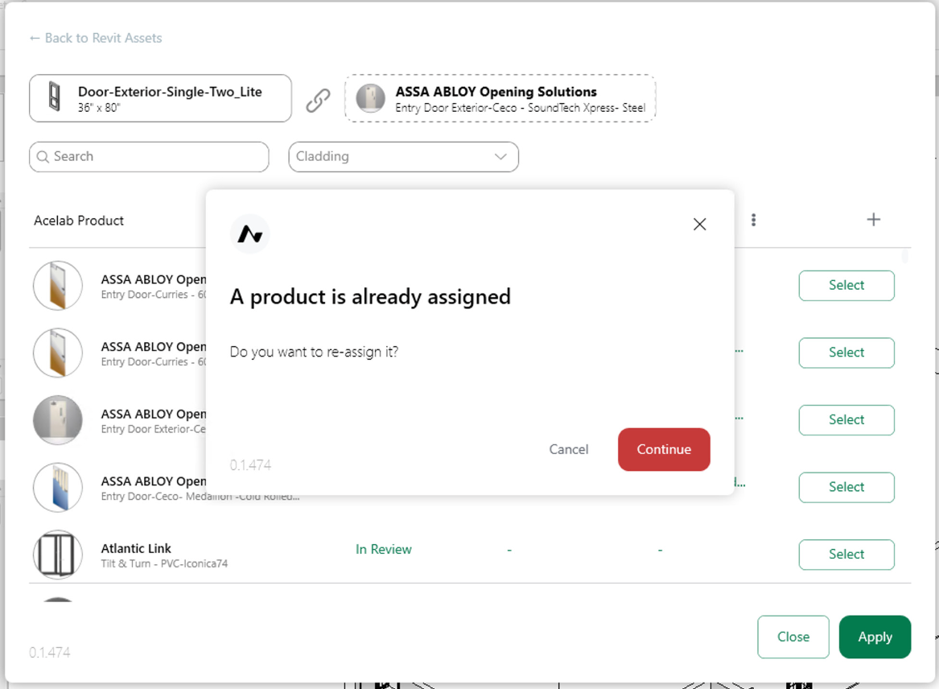Viewport: 939px width, 689px height.
Task: Click the Apply button
Action: click(x=875, y=637)
